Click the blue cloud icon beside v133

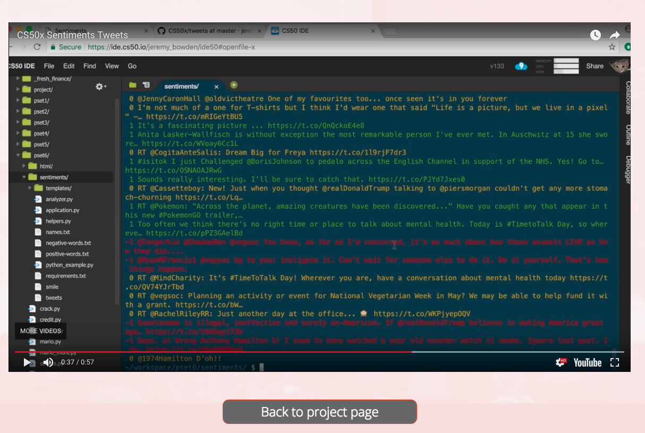click(521, 66)
